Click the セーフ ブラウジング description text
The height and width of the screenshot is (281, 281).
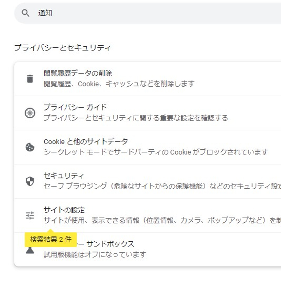(x=162, y=186)
